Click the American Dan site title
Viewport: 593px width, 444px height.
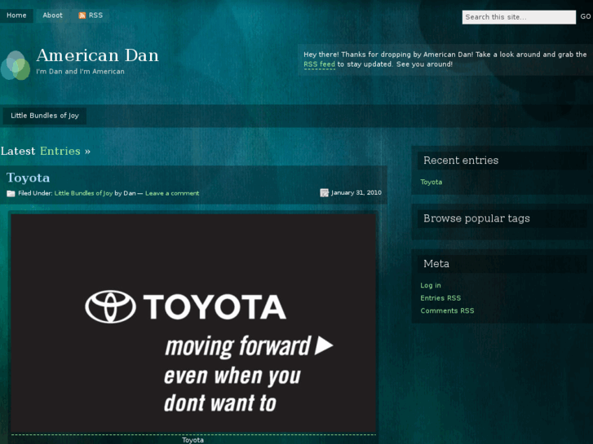pos(98,55)
